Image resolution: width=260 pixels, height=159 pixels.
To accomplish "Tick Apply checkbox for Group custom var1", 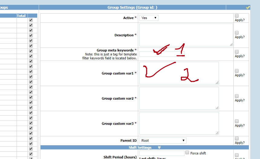I will (237, 71).
